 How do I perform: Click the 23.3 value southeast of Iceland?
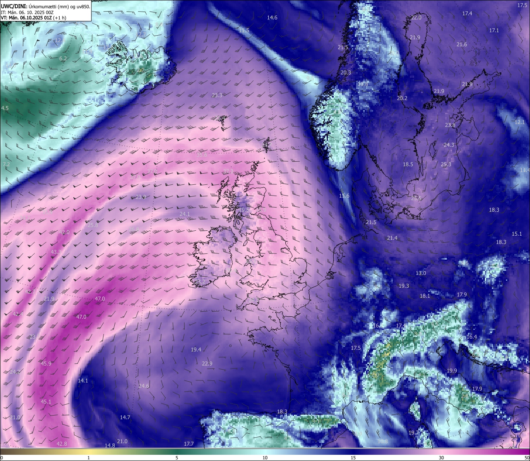(x=217, y=96)
